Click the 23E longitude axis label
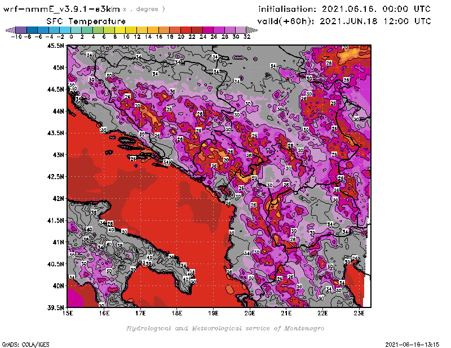Image resolution: width=451 pixels, height=348 pixels. (359, 313)
